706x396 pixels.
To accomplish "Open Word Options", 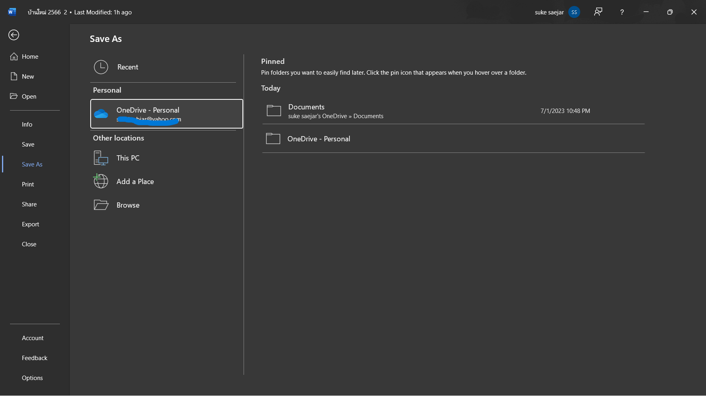I will point(32,378).
